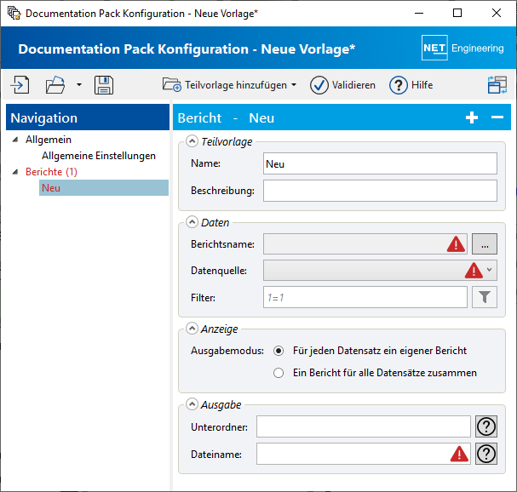This screenshot has width=517, height=492.
Task: Open Hilfe from toolbar
Action: (x=411, y=85)
